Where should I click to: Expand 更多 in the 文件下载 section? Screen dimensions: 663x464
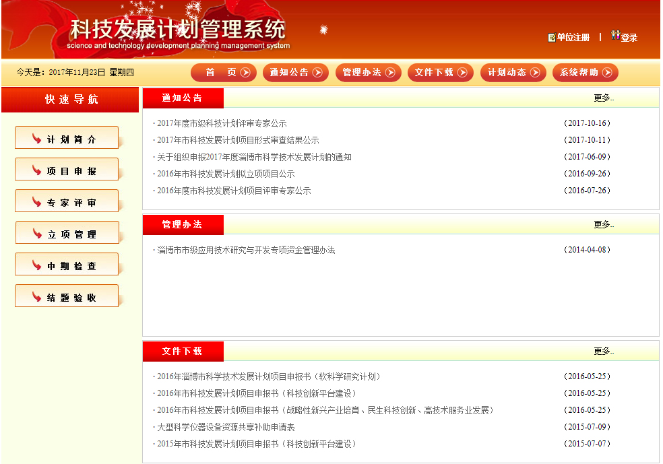click(604, 352)
